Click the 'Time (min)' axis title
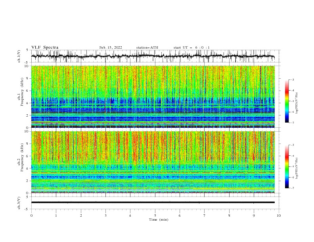314x242 pixels. (159, 219)
